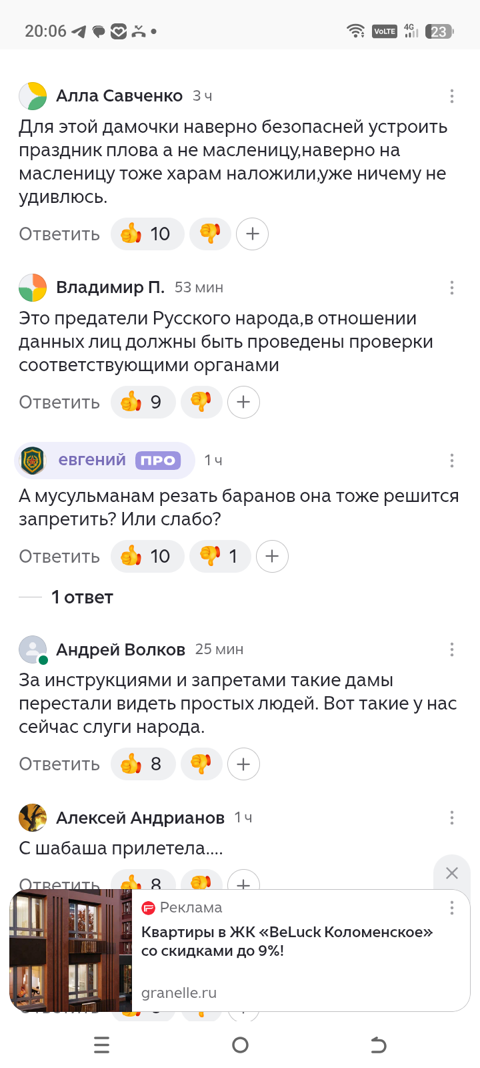Screen dimensions: 480x1068
Task: Thumbs up Владимир П.'s comment
Action: [x=142, y=403]
